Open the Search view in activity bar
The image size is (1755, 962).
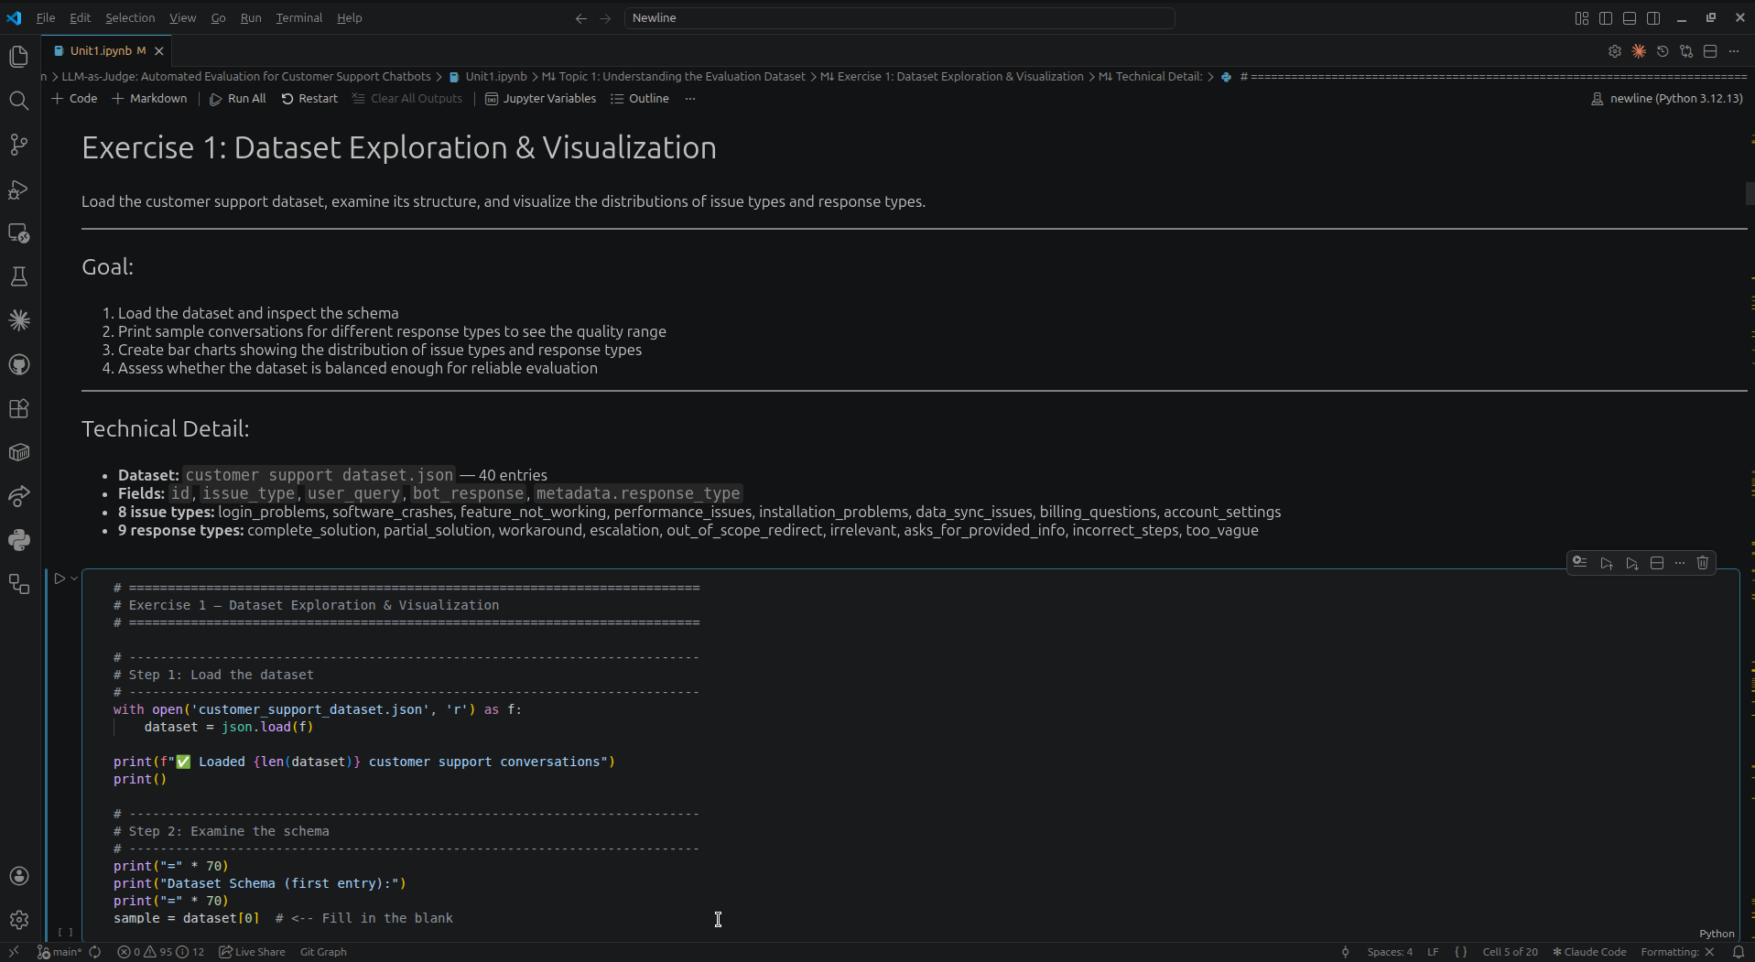point(19,101)
